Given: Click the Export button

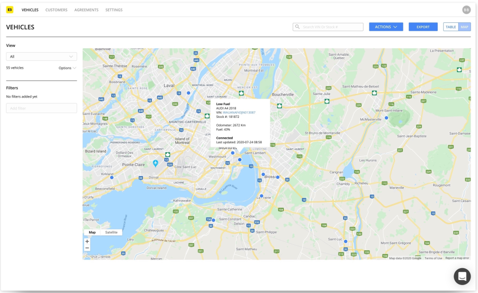Looking at the screenshot, I should pyautogui.click(x=423, y=27).
